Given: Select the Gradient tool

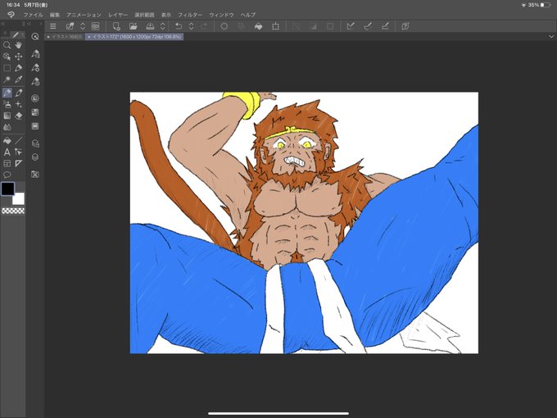Looking at the screenshot, I should [x=7, y=116].
